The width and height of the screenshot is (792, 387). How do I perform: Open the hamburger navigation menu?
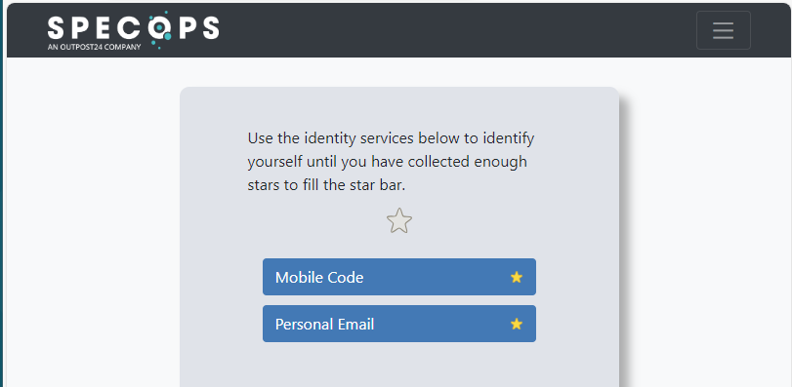(723, 30)
